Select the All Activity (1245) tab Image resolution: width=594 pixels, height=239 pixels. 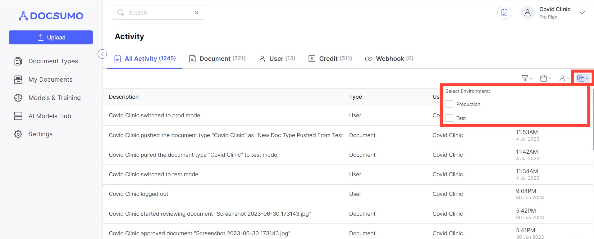coord(145,58)
